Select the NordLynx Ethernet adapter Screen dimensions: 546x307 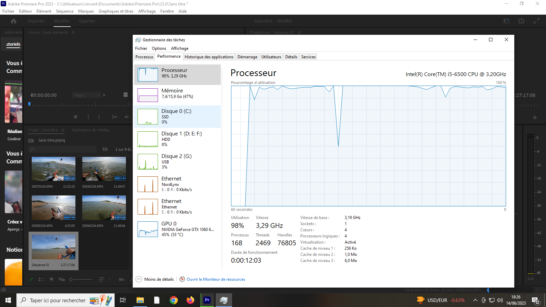tap(177, 184)
